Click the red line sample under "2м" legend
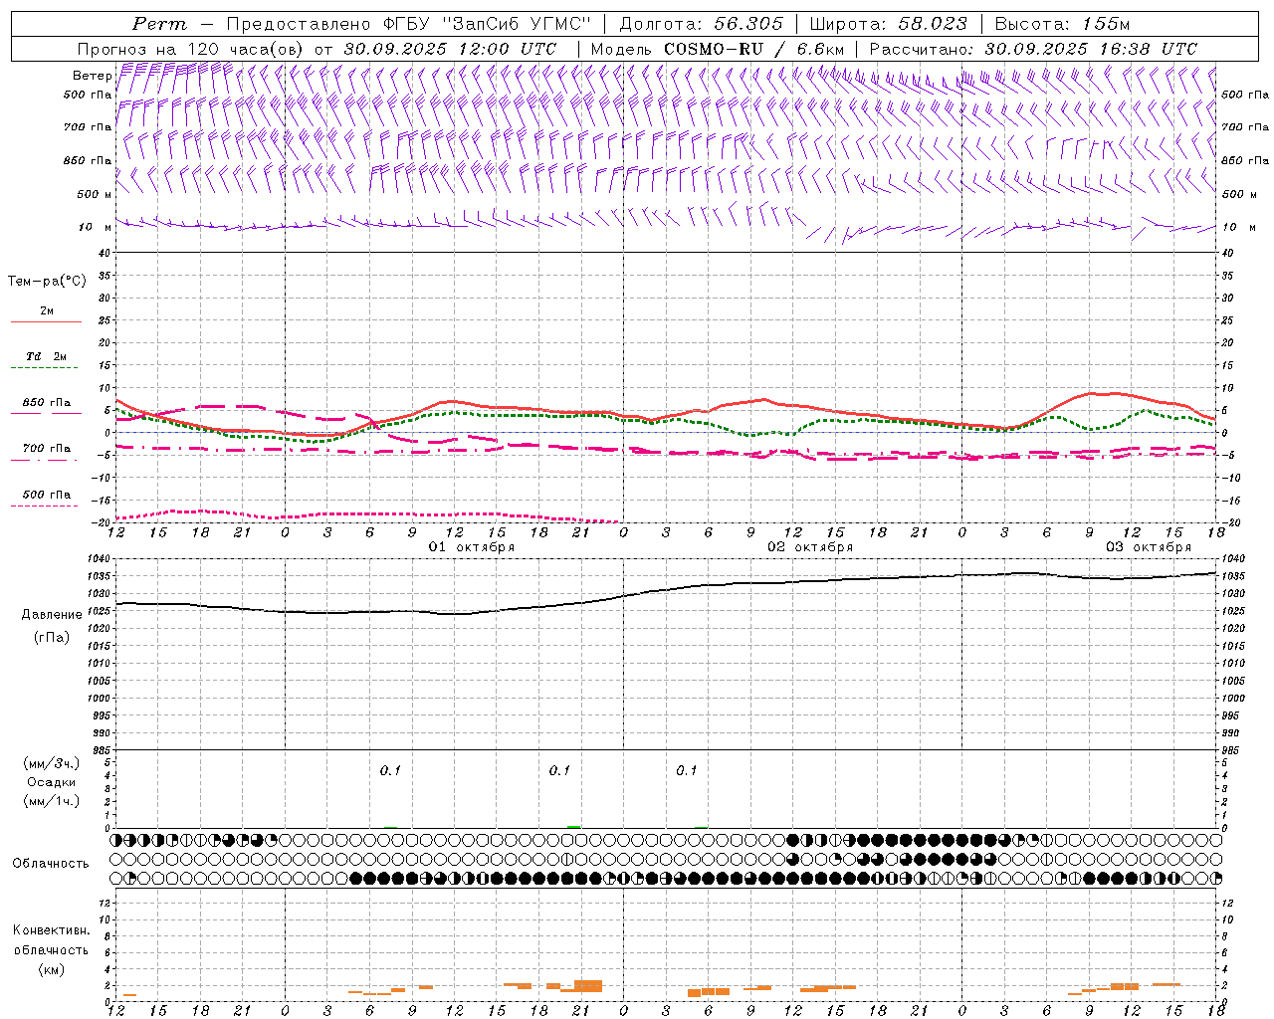 (46, 322)
